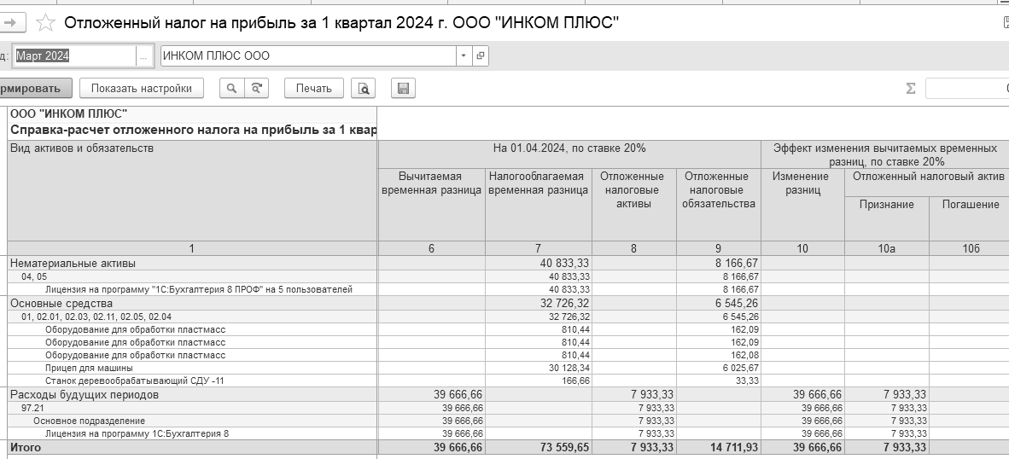Select Лицензия на программу 1С:Бухгалтерия 8 row
The image size is (1009, 459).
[x=192, y=433]
